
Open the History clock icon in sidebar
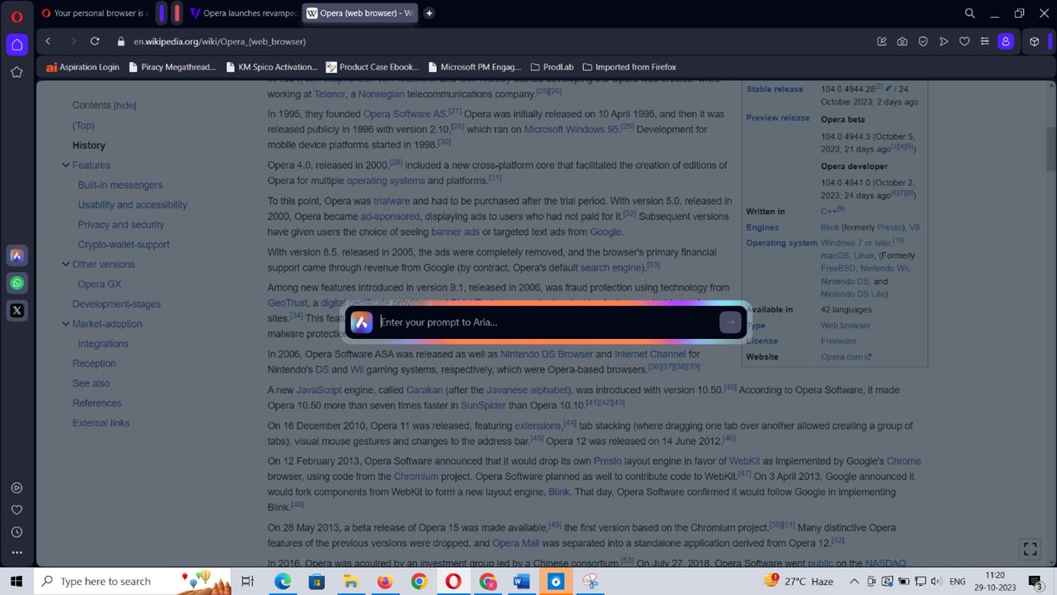point(17,532)
